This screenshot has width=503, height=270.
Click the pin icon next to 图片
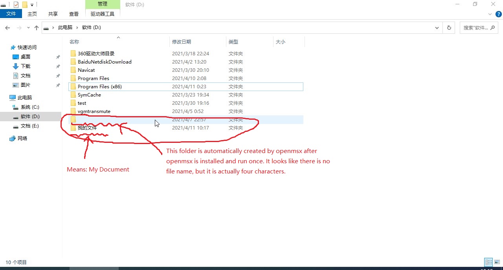(58, 85)
